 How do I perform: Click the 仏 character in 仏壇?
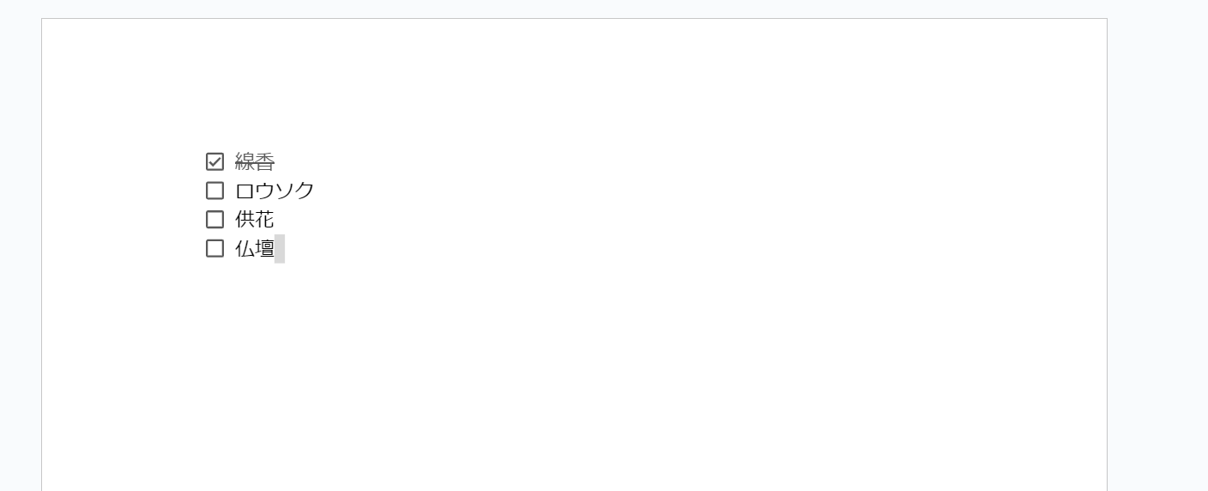(x=245, y=249)
